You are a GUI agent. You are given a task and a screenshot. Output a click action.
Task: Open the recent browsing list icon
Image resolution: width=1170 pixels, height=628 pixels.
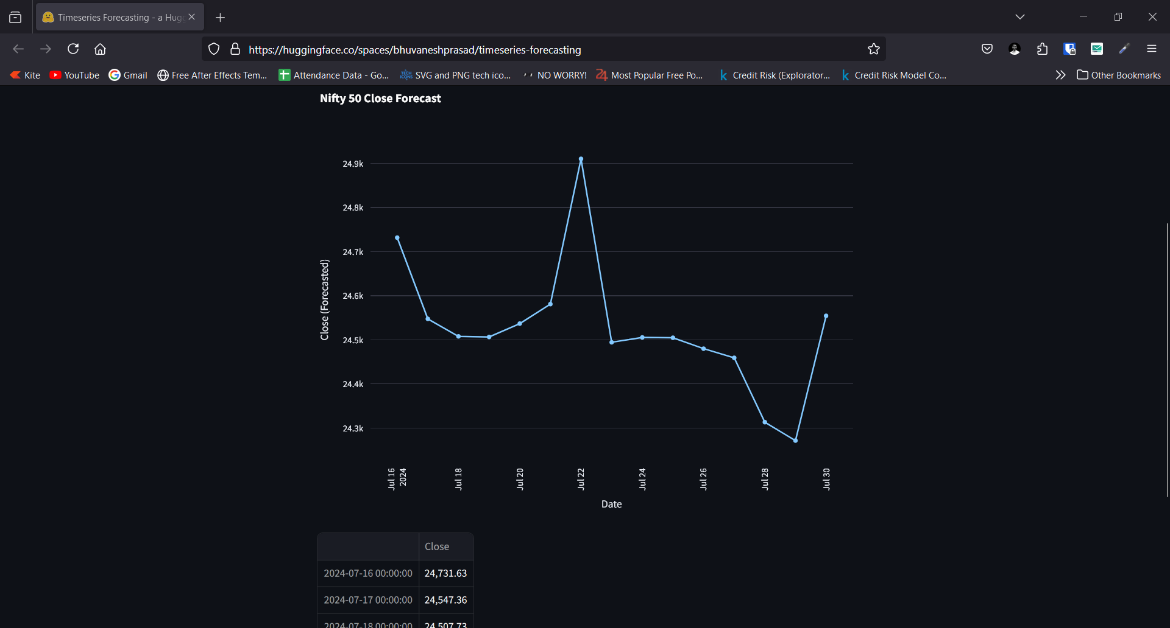tap(15, 17)
